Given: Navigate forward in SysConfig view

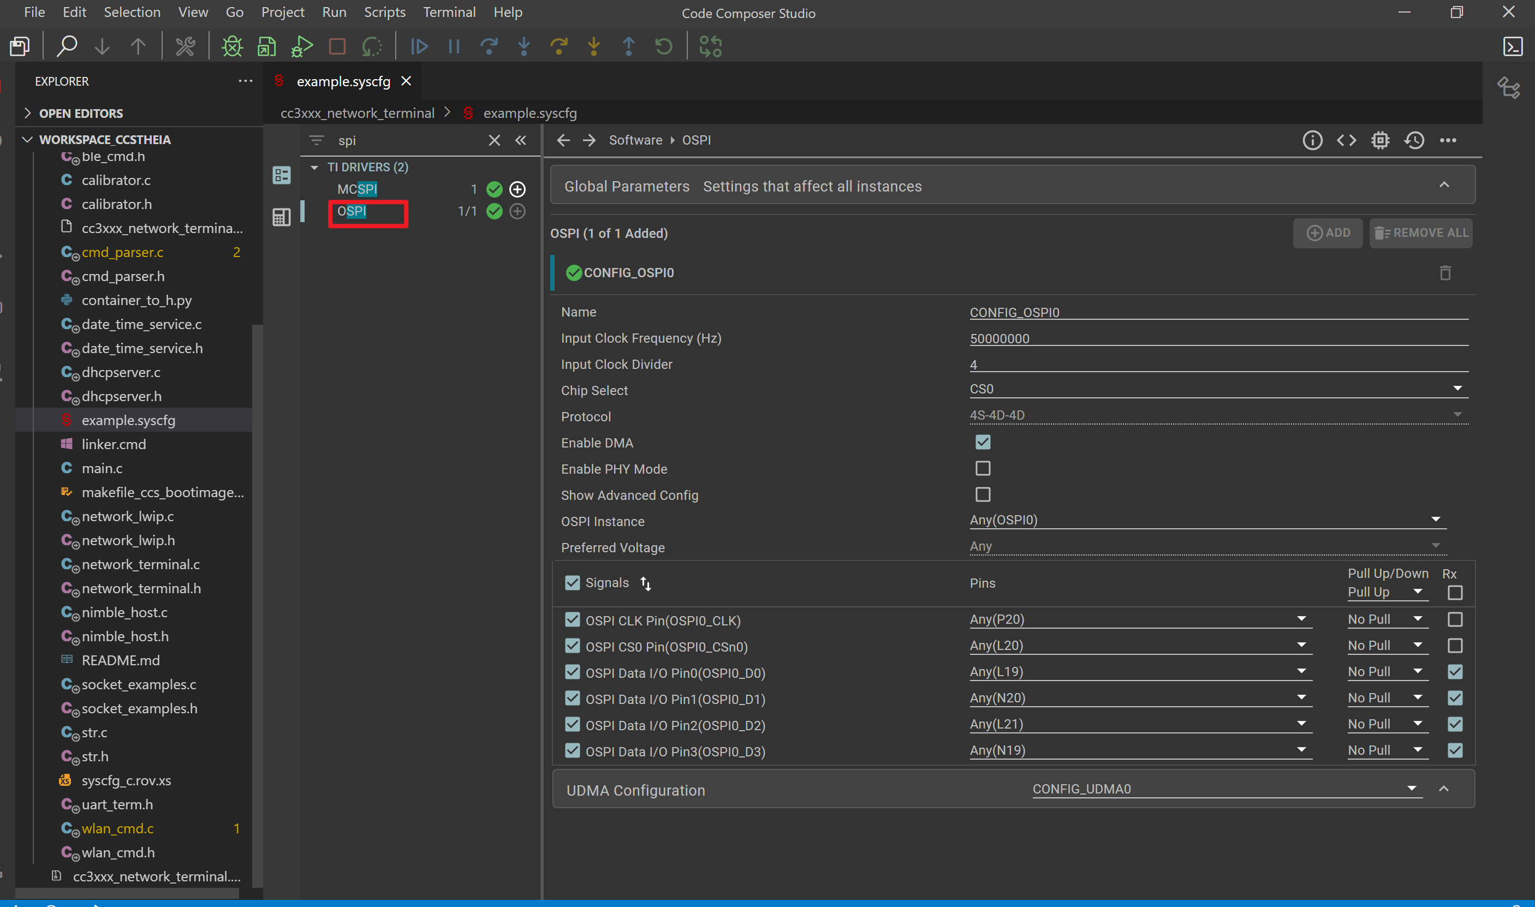Looking at the screenshot, I should (x=590, y=141).
